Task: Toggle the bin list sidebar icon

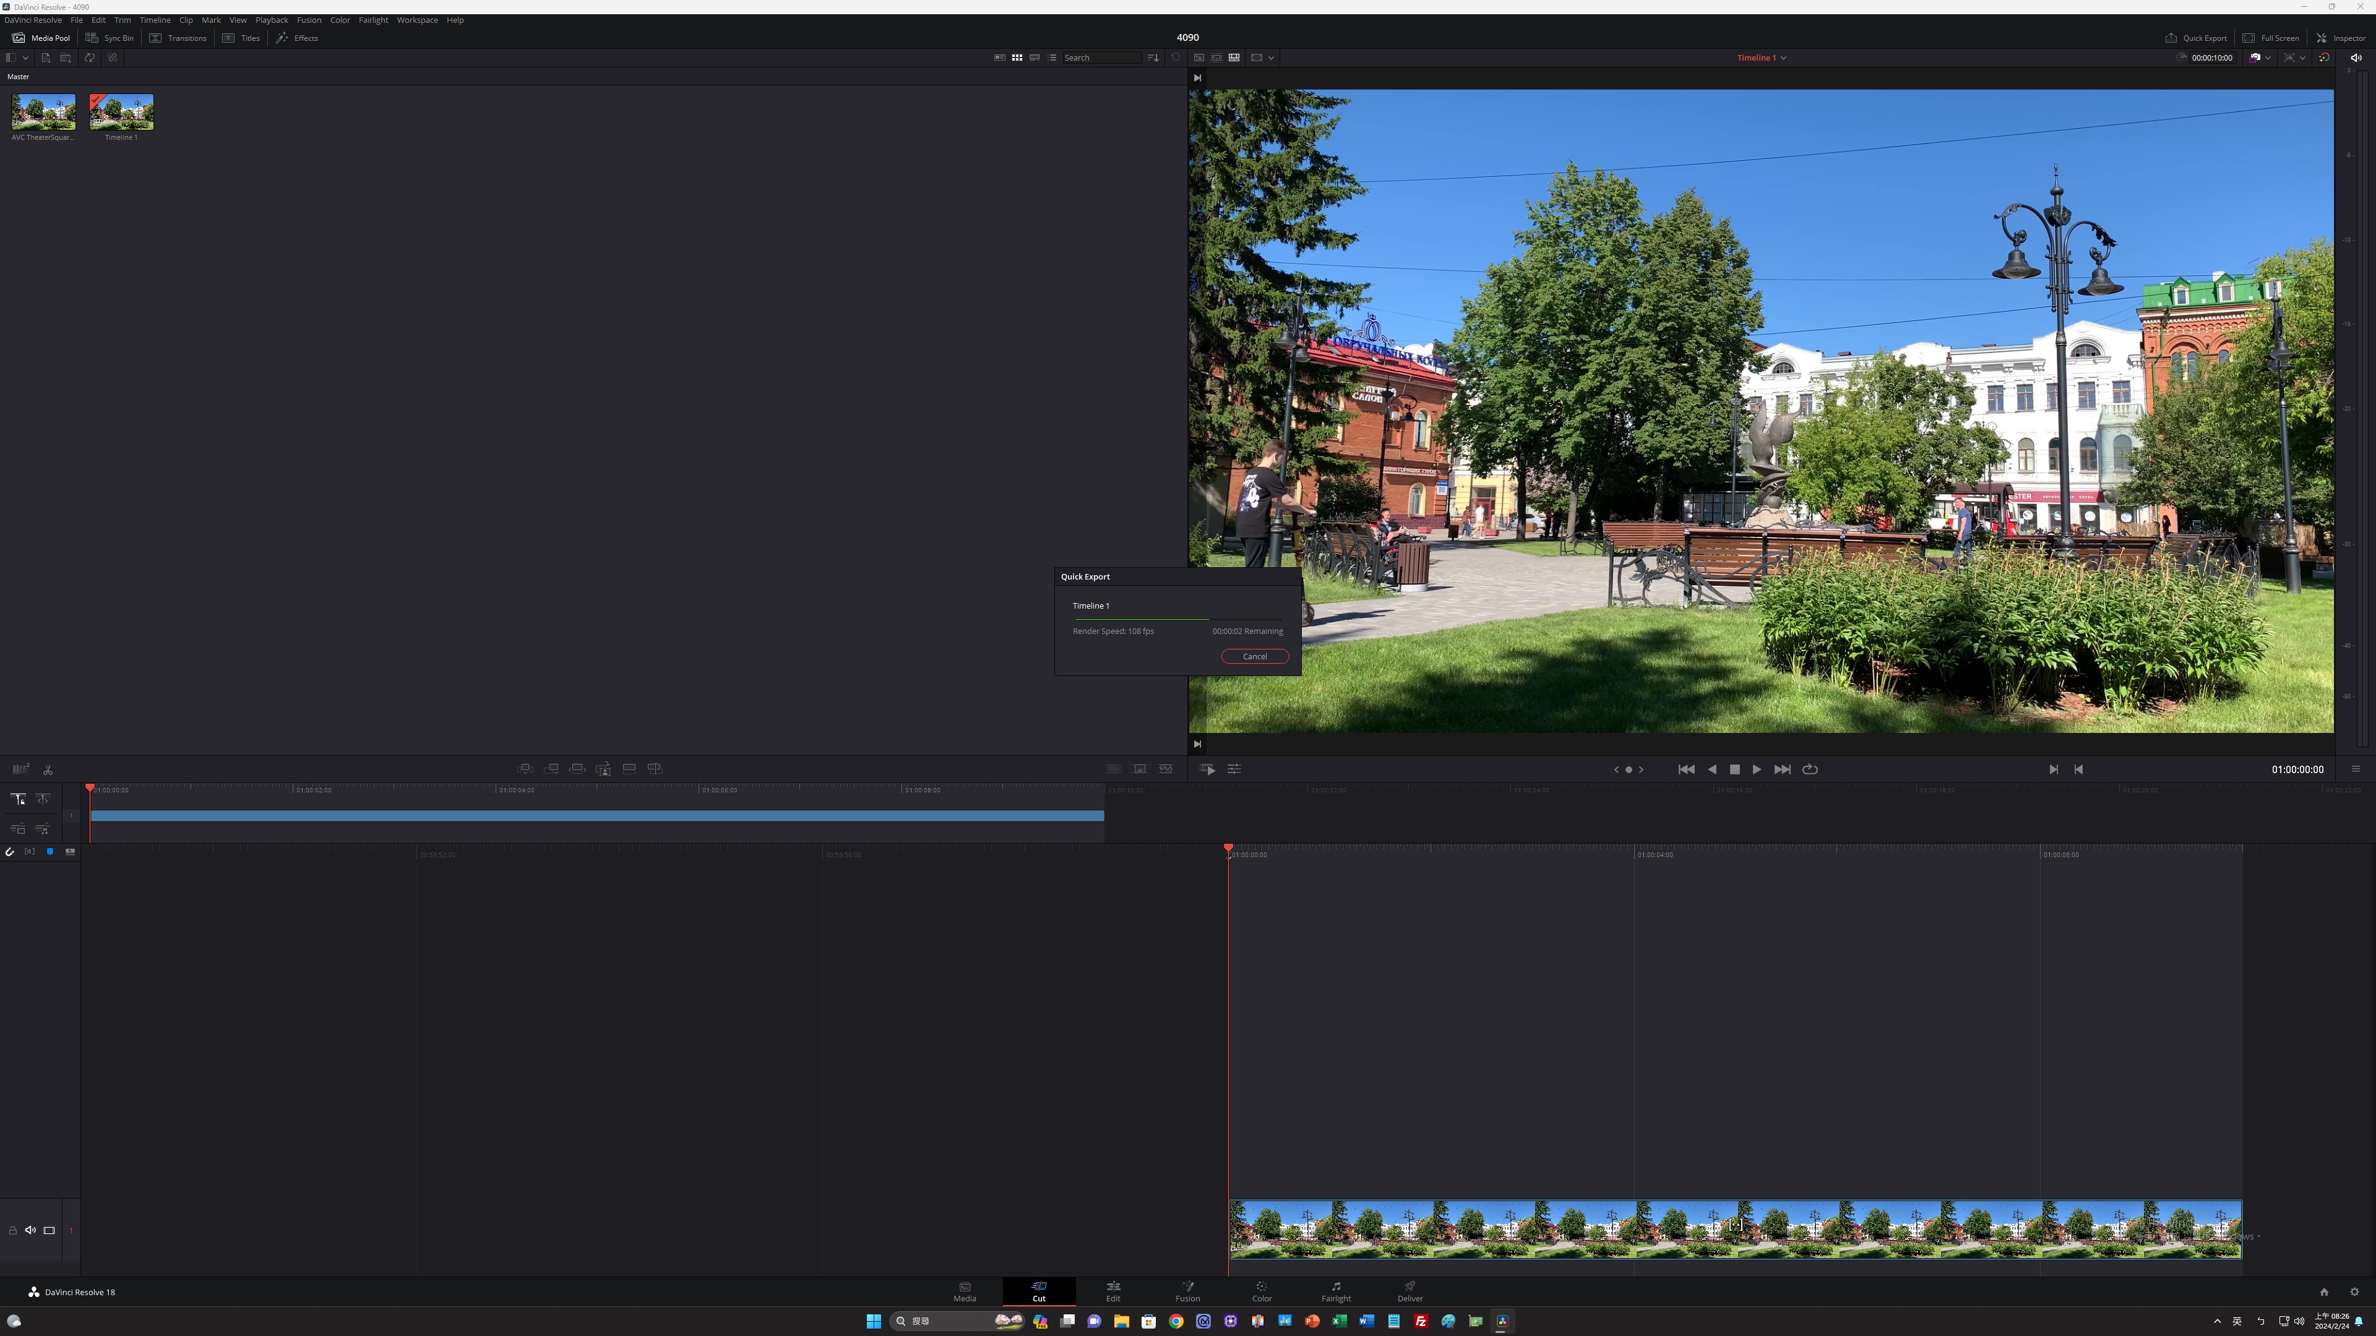Action: pyautogui.click(x=10, y=57)
